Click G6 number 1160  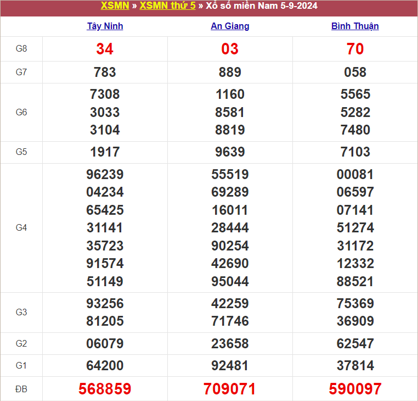(x=230, y=94)
